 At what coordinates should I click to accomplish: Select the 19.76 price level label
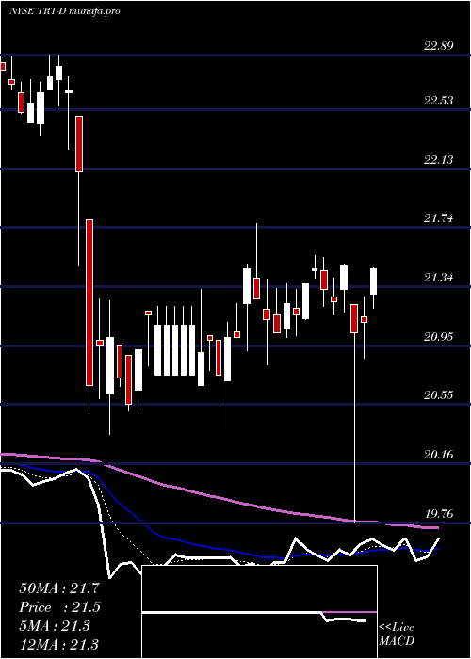coord(439,514)
